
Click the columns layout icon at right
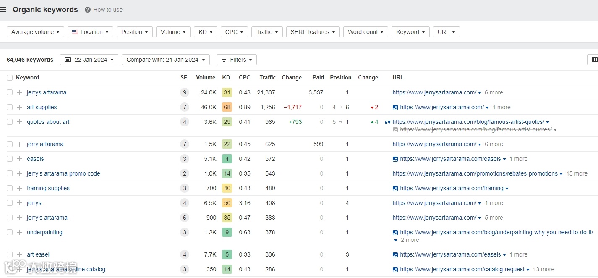[x=594, y=60]
